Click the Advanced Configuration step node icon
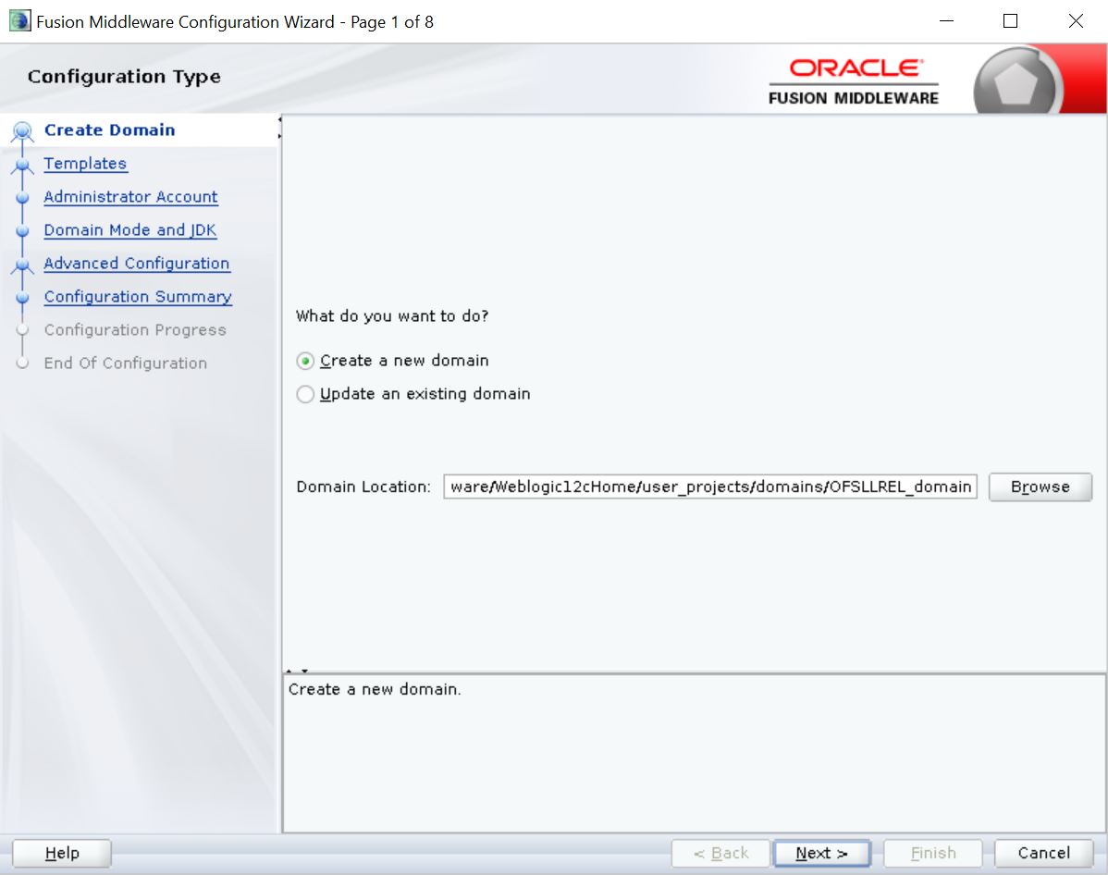The width and height of the screenshot is (1108, 875). point(22,265)
